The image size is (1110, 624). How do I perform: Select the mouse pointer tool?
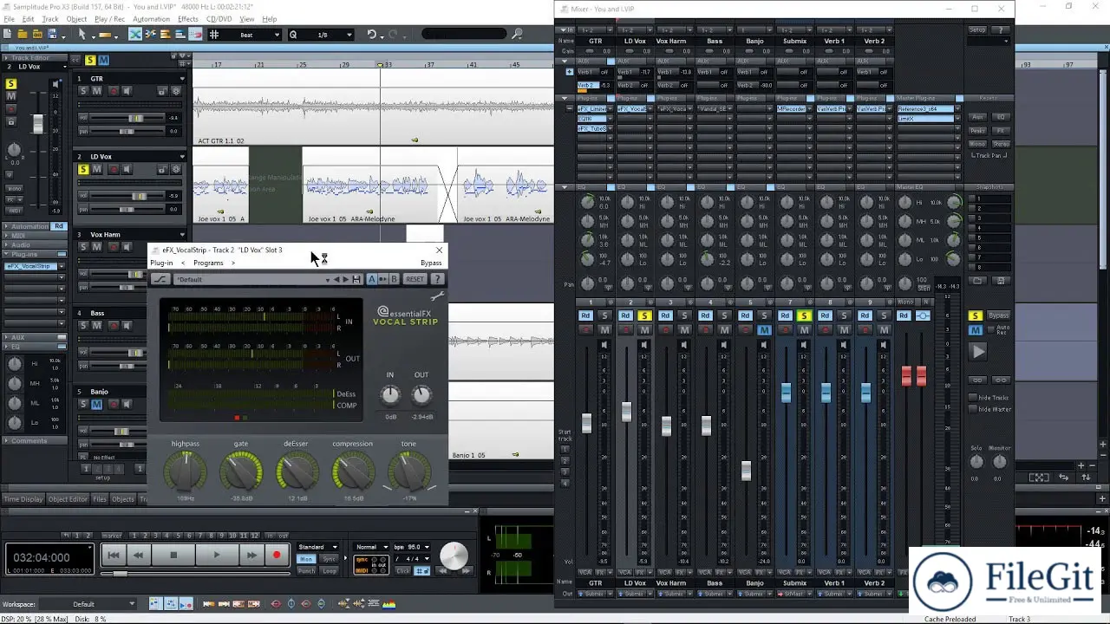pyautogui.click(x=82, y=35)
